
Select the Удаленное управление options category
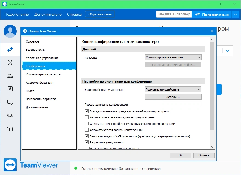(49, 58)
